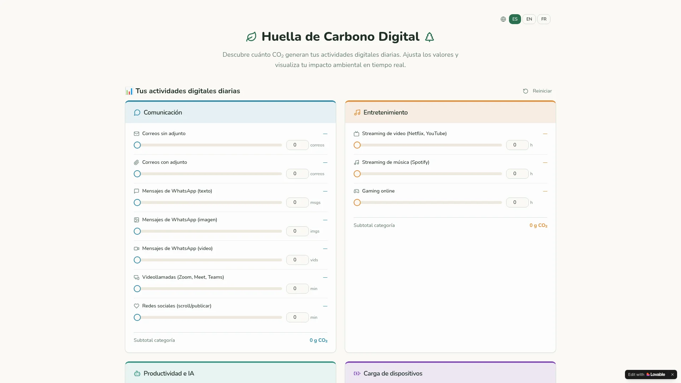
Task: Click the leaf icon beside the title
Action: pos(251,37)
